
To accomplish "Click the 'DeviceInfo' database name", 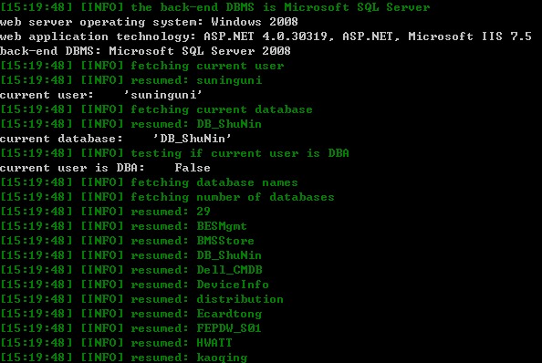I will [233, 285].
